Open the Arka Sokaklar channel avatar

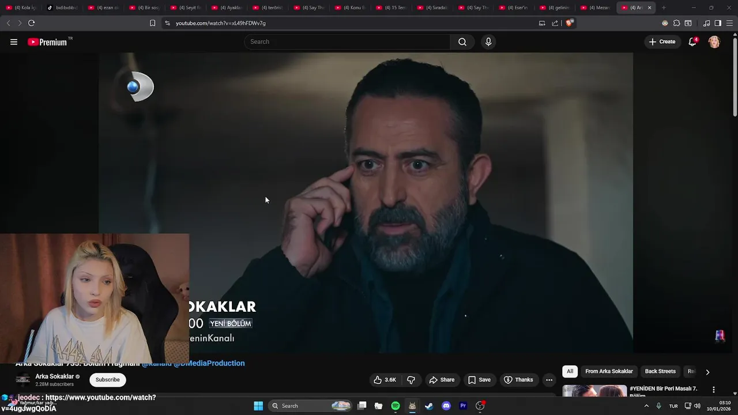click(x=22, y=379)
